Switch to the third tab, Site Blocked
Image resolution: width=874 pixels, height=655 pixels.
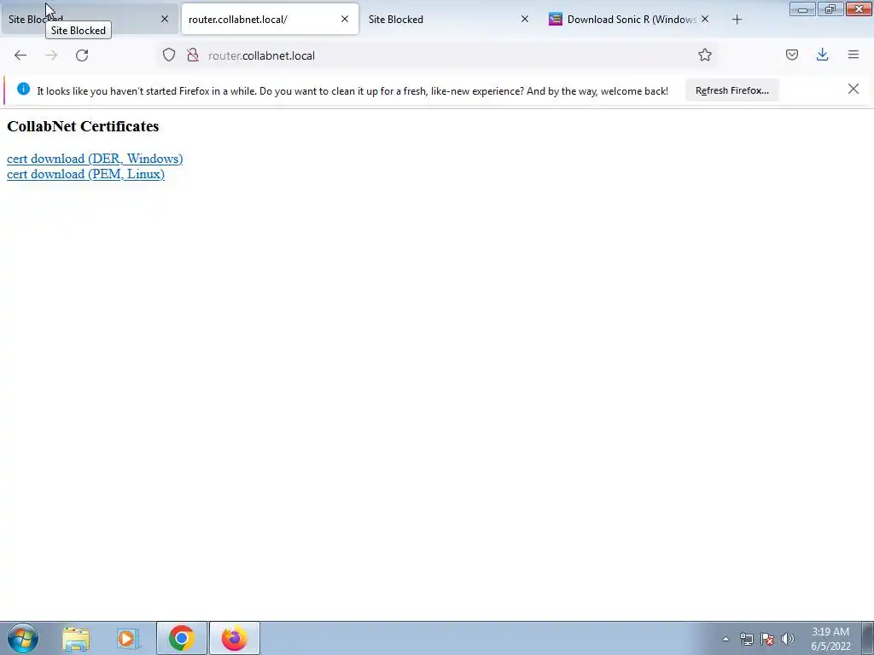[450, 19]
